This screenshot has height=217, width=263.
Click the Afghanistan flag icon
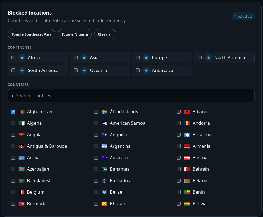click(22, 112)
